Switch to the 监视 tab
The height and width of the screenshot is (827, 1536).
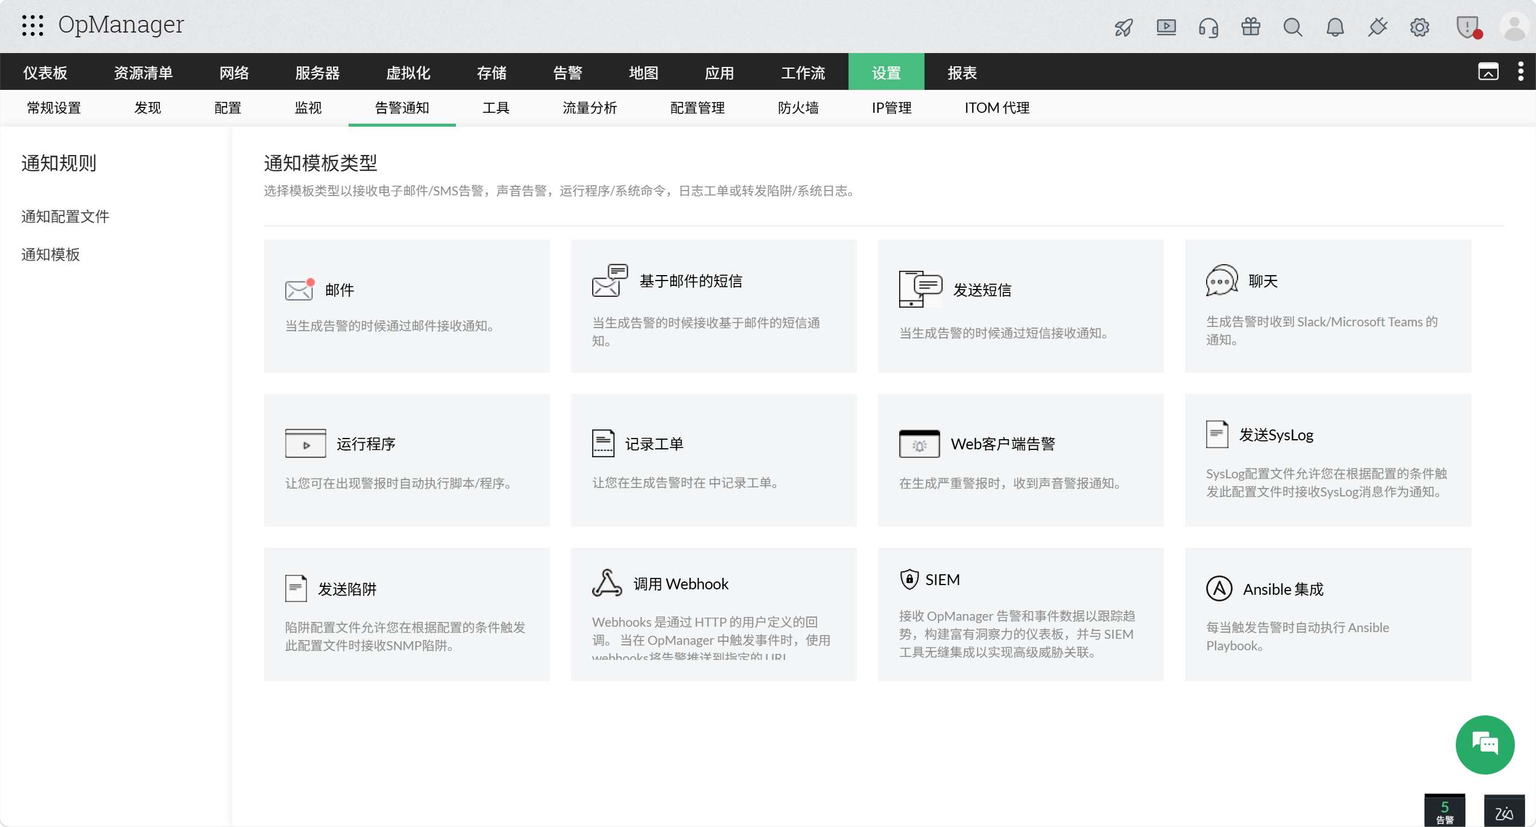click(x=308, y=108)
